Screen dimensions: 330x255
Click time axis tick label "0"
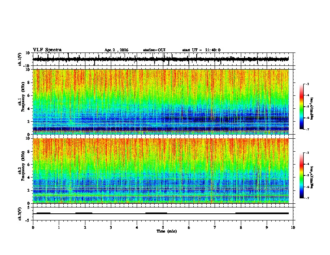coord(33,227)
